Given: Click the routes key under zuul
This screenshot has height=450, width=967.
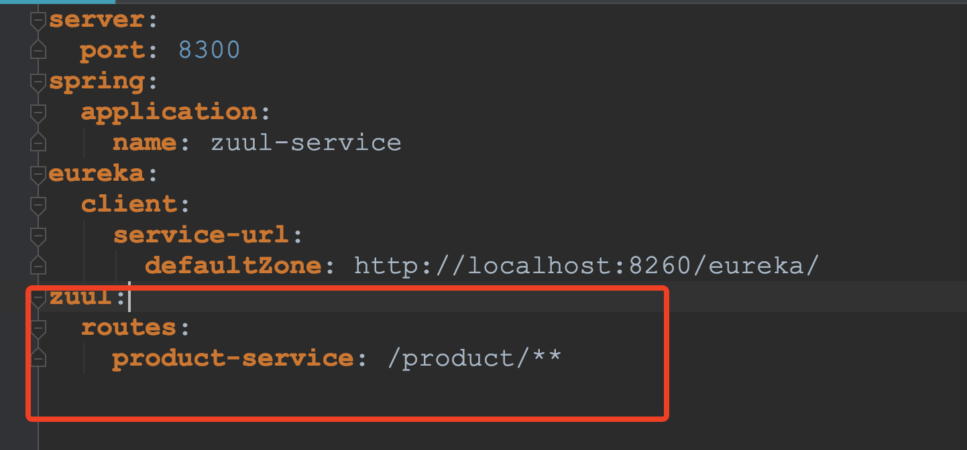Looking at the screenshot, I should (129, 328).
